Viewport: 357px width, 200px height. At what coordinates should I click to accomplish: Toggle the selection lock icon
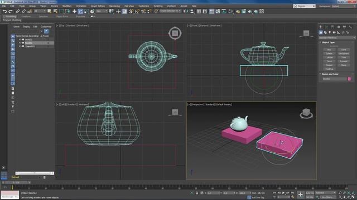pyautogui.click(x=197, y=193)
